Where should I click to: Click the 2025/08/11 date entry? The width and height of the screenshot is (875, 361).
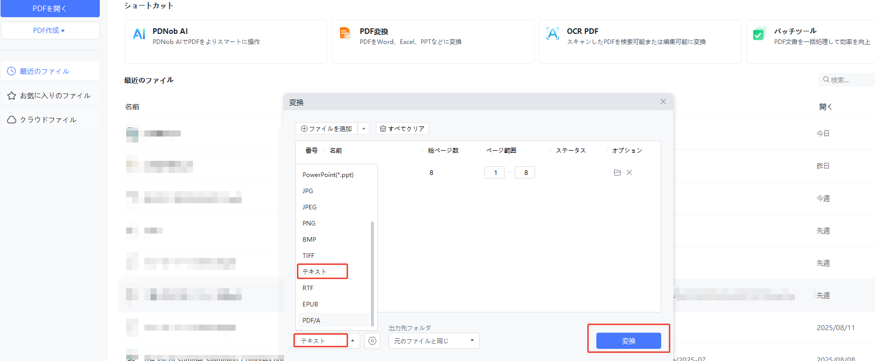coord(835,328)
